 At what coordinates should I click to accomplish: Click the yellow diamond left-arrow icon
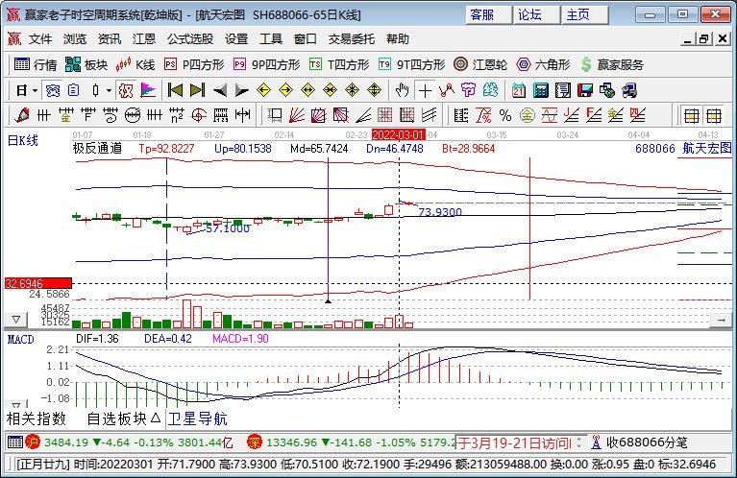tap(263, 90)
